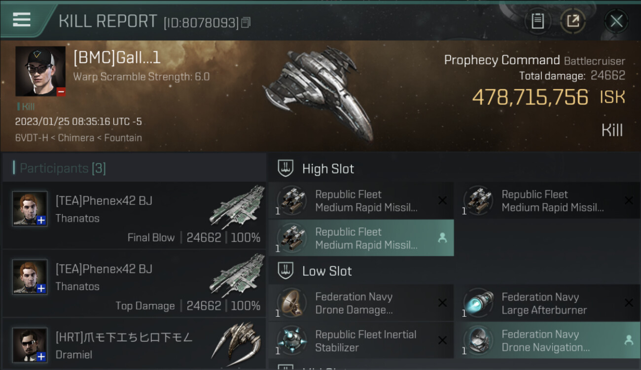This screenshot has width=641, height=370.
Task: Close the kill report window
Action: pos(616,21)
